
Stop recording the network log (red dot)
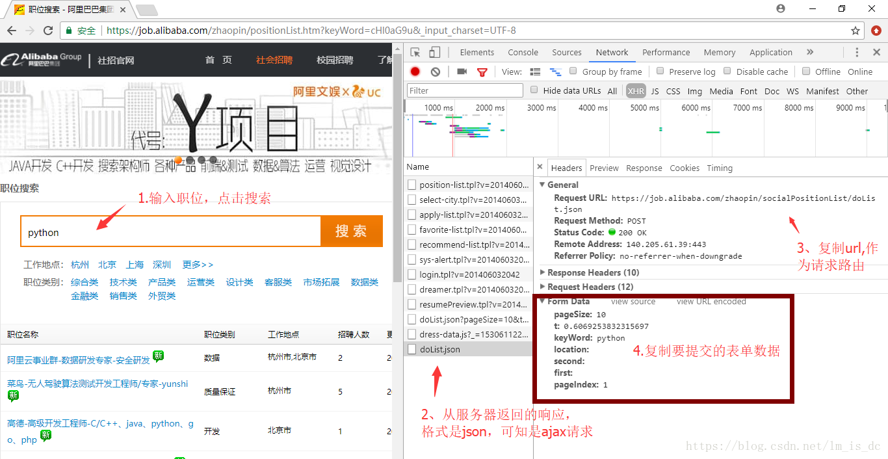pyautogui.click(x=415, y=72)
